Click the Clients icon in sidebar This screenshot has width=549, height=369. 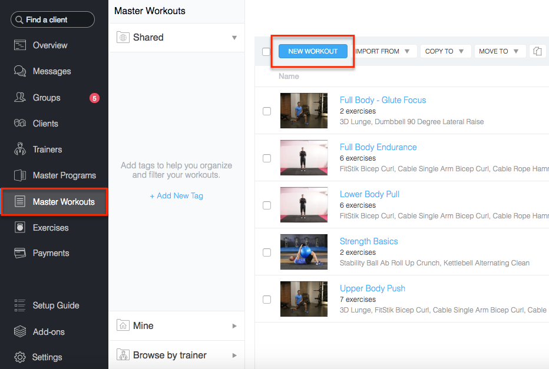click(20, 123)
